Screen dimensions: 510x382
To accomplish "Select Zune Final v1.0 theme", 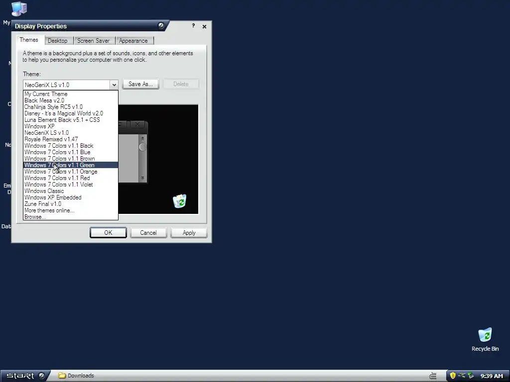I will click(71, 204).
